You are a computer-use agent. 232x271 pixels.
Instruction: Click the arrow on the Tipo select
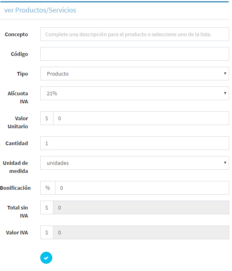[225, 74]
